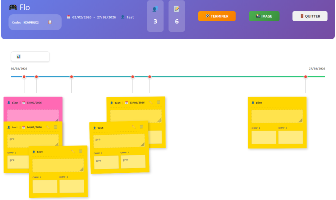The image size is (336, 200).
Task: Click the notes counter showing 6
Action: pyautogui.click(x=177, y=16)
